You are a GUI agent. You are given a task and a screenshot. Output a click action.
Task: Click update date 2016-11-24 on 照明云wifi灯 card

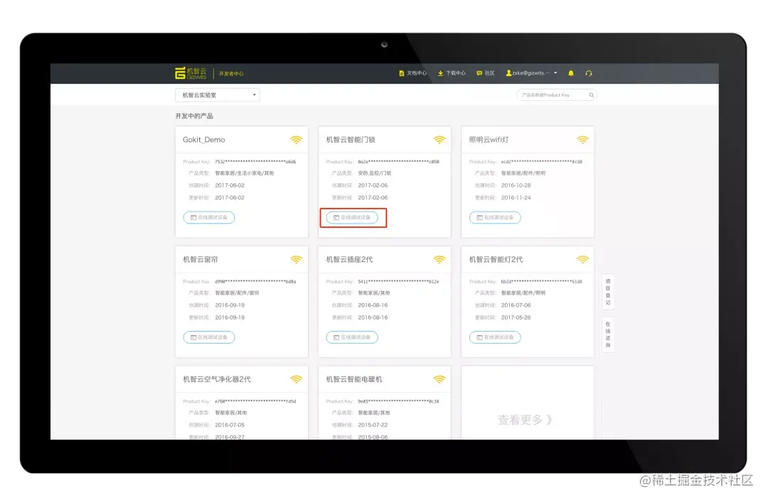point(516,197)
